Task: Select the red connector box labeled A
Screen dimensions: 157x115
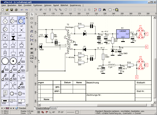Action: 147,34
